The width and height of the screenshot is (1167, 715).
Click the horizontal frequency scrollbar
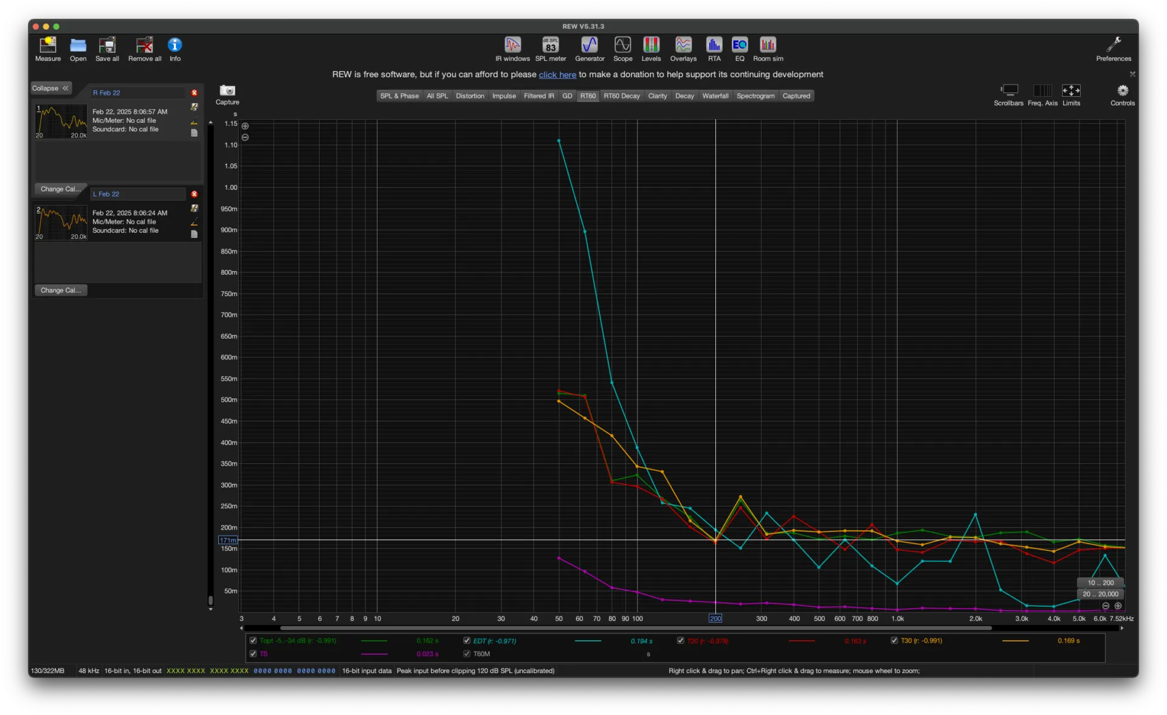[x=635, y=628]
